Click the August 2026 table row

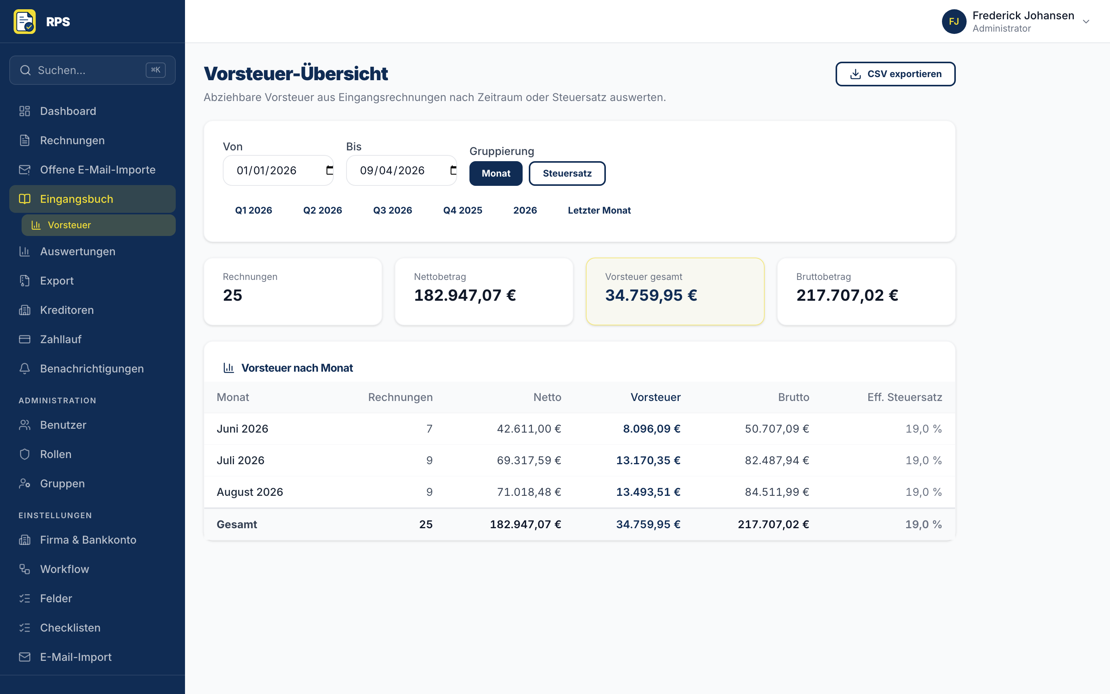pos(579,492)
